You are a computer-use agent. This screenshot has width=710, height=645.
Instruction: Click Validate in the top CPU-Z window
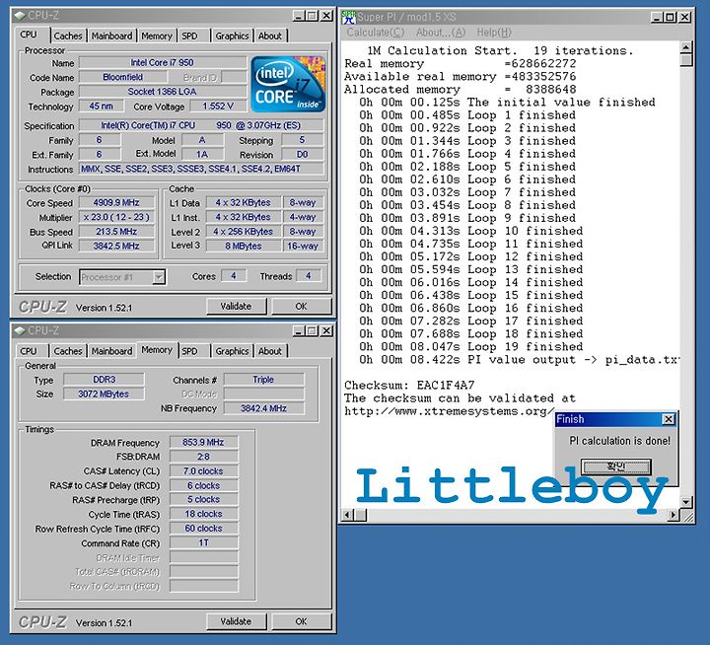coord(236,307)
